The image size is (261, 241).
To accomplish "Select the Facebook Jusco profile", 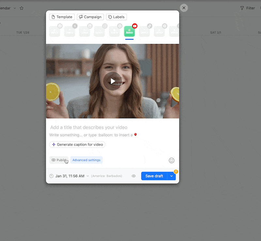I will click(55, 32).
